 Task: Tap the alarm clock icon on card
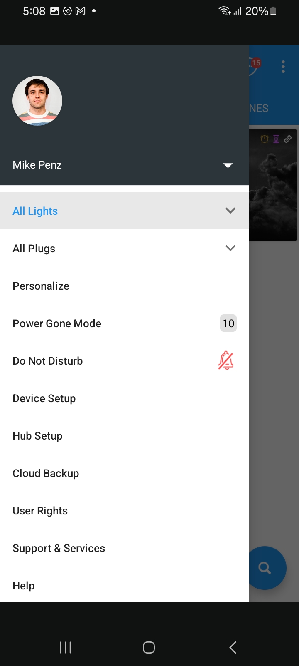tap(265, 139)
